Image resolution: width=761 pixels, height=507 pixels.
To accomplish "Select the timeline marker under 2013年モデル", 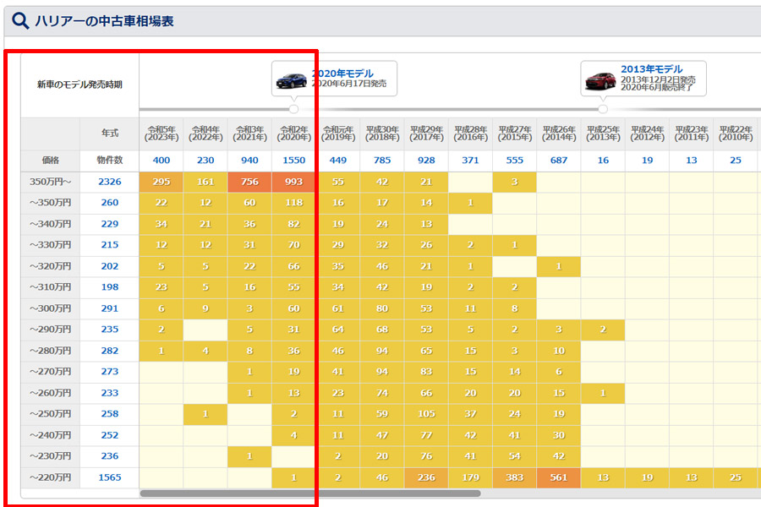I will pyautogui.click(x=603, y=109).
